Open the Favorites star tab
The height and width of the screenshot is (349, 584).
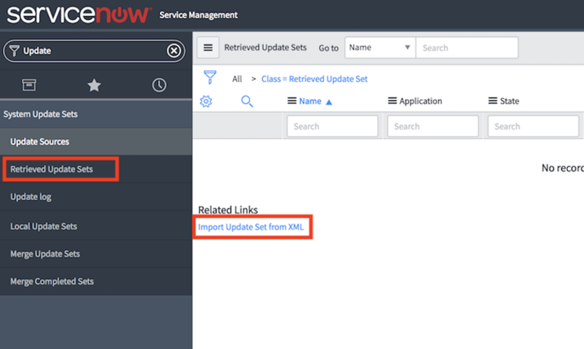tap(94, 85)
